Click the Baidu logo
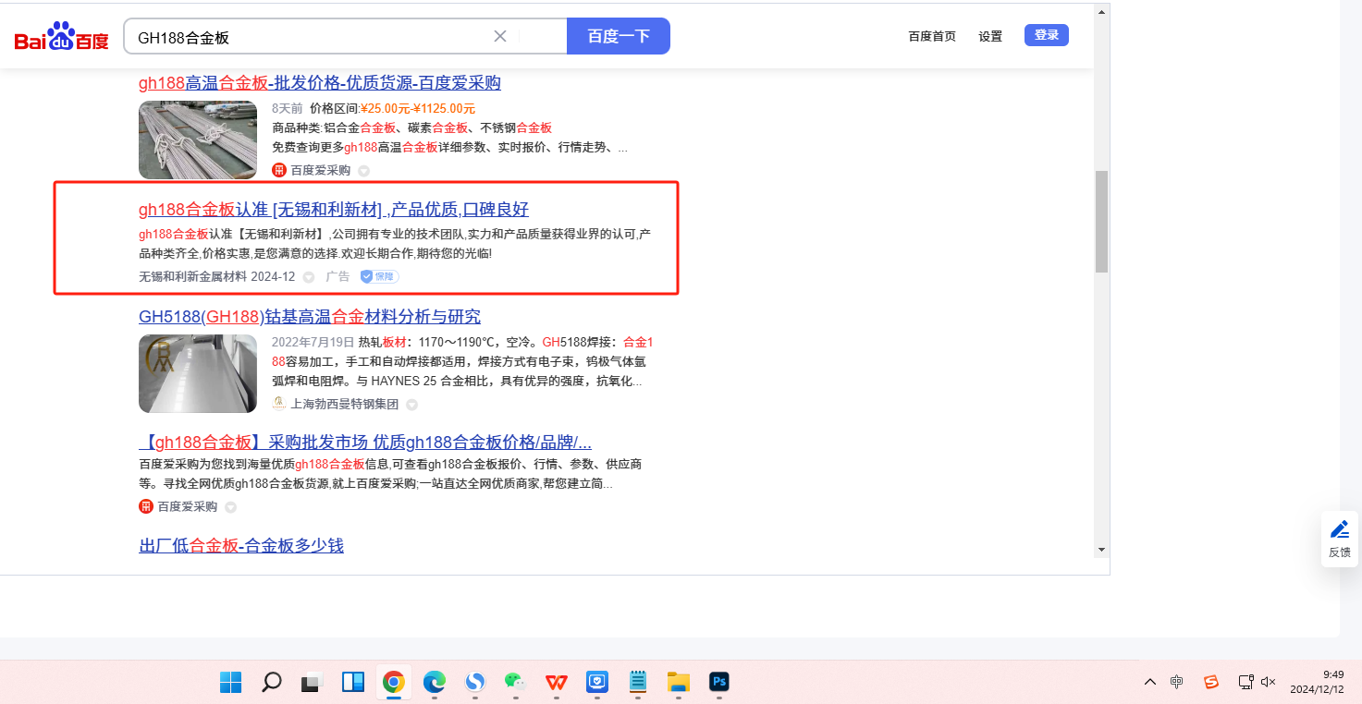The image size is (1362, 704). (61, 37)
